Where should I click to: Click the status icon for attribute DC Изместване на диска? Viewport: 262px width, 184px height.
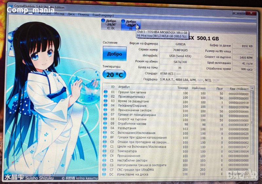point(105,175)
